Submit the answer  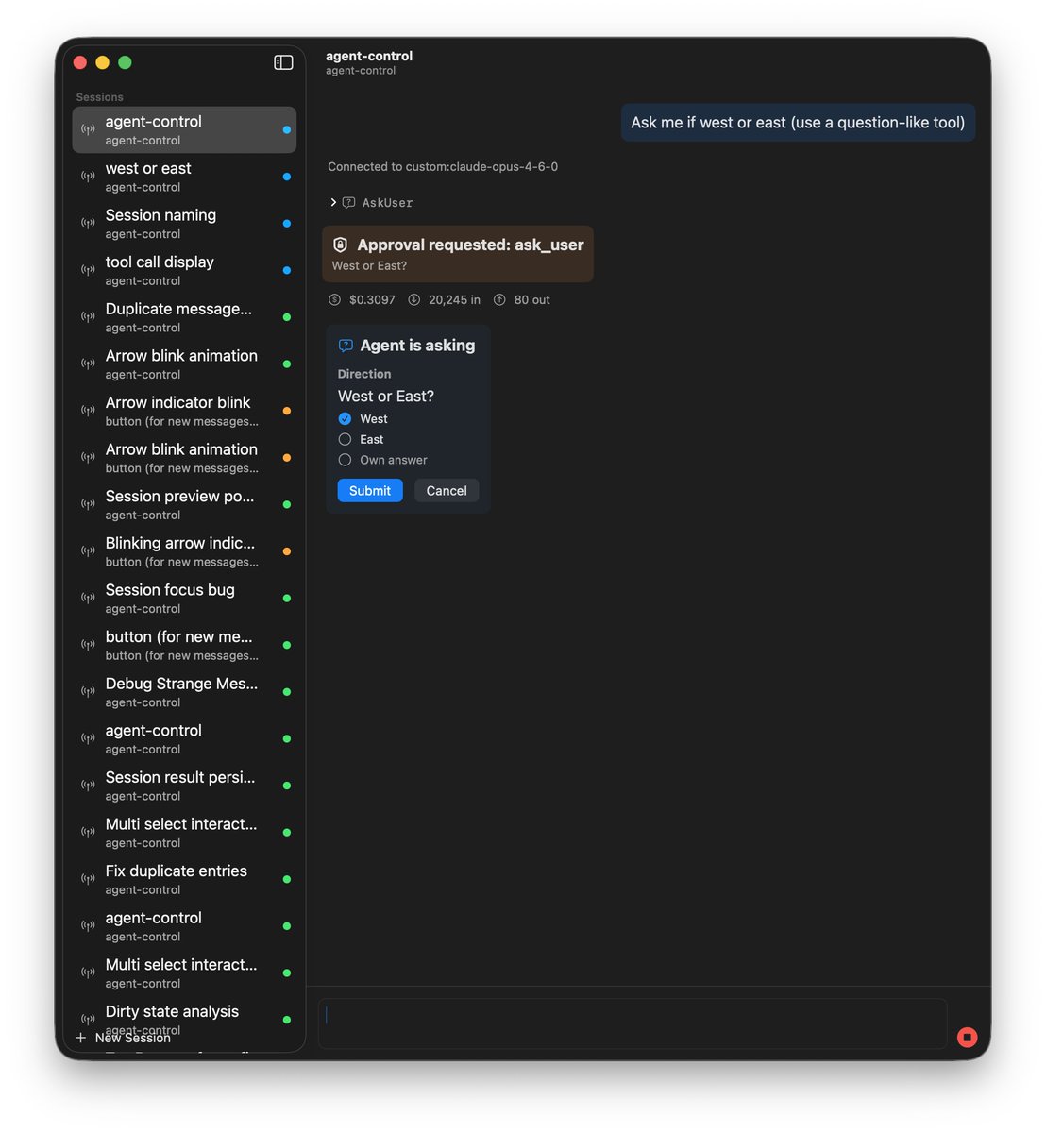(x=370, y=490)
